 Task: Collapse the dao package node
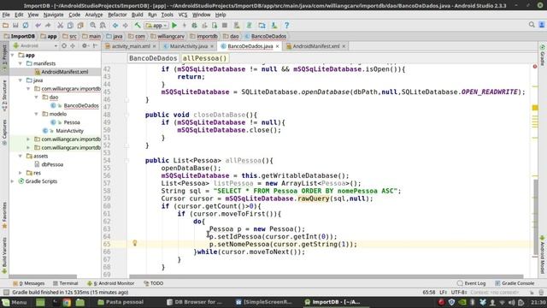[x=37, y=97]
